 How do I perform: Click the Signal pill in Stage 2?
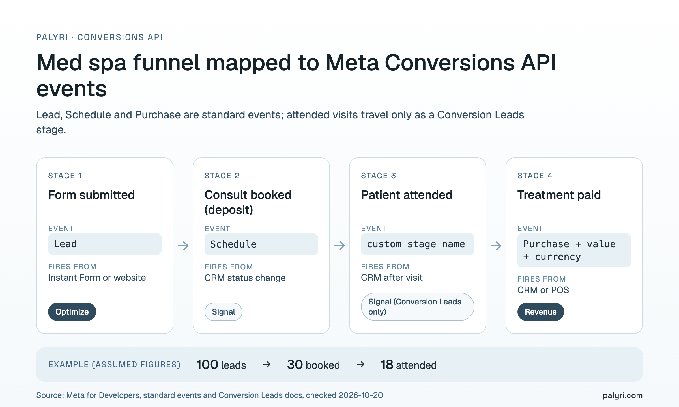coord(224,312)
